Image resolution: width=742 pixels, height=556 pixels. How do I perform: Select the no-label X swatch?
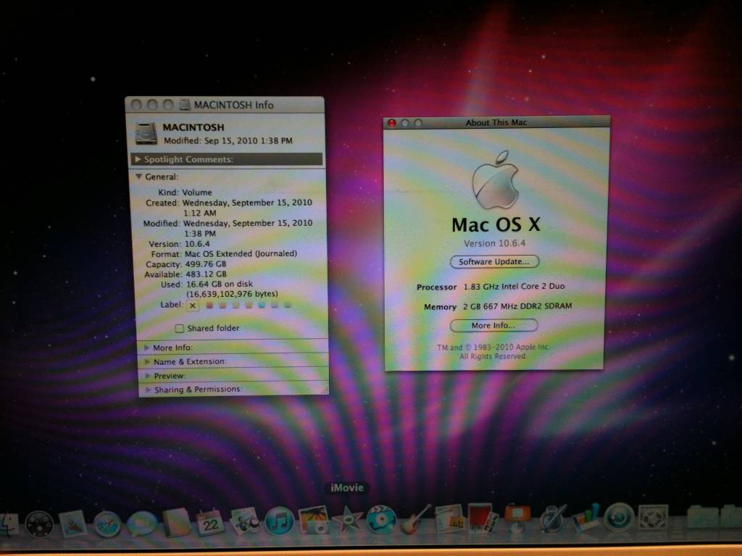click(x=193, y=306)
